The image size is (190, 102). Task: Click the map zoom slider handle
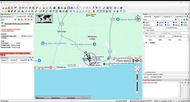[137, 81]
